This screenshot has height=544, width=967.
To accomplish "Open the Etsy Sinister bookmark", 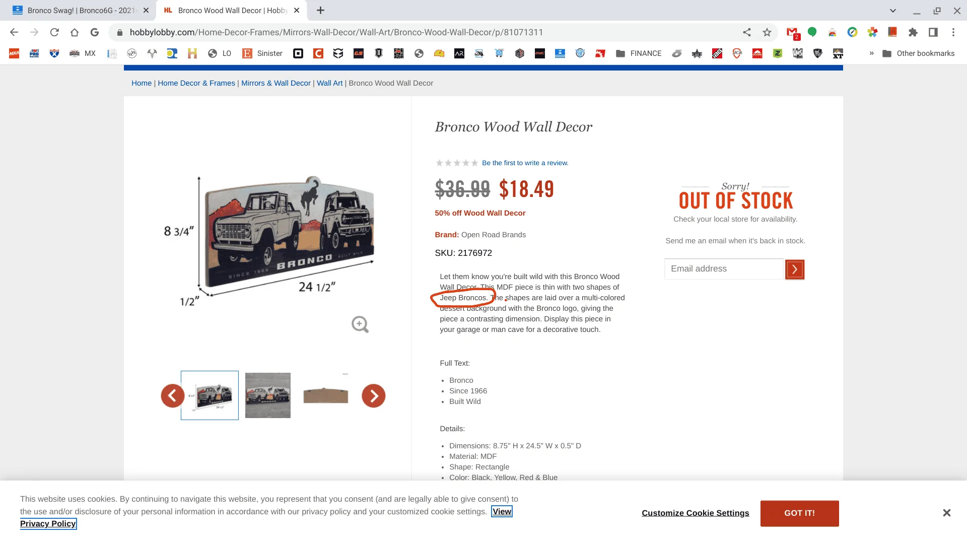I will tap(262, 53).
